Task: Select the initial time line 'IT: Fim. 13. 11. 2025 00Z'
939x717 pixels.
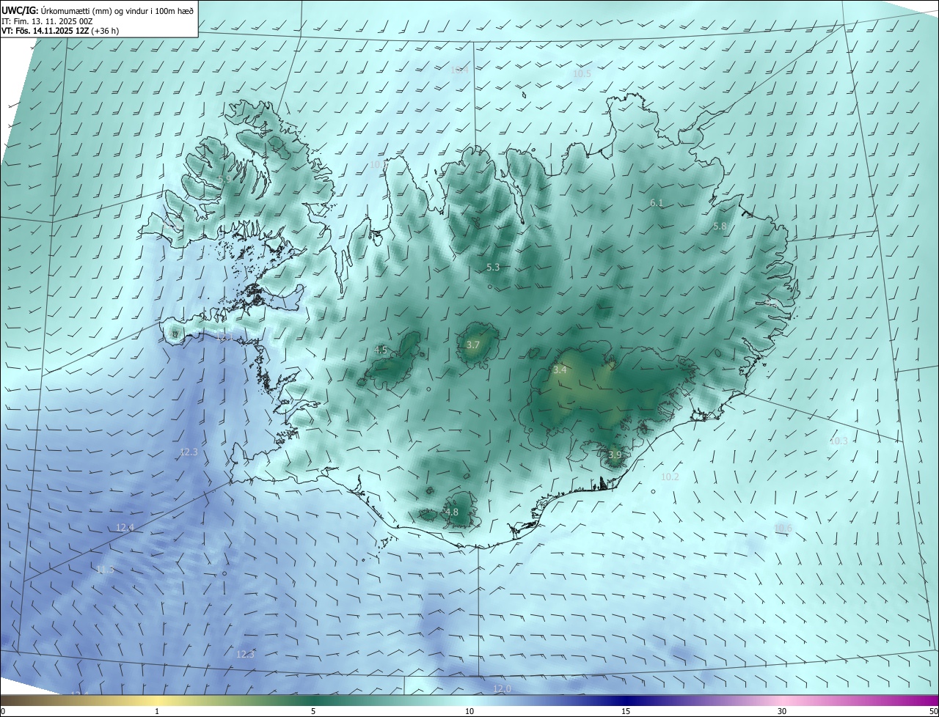Action: click(x=47, y=22)
